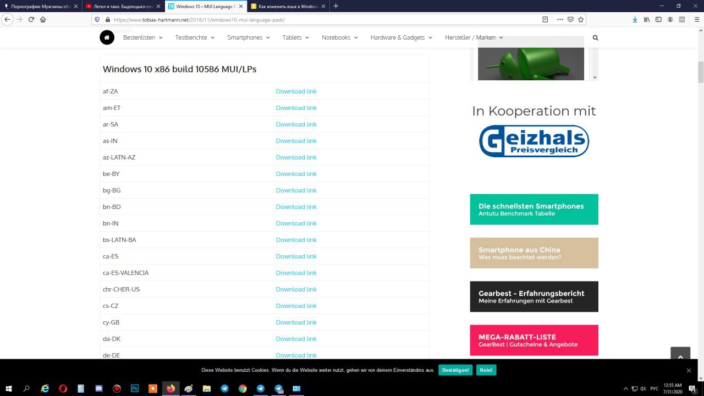
Task: Click the page vertical scrollbar thumb
Action: point(701,73)
